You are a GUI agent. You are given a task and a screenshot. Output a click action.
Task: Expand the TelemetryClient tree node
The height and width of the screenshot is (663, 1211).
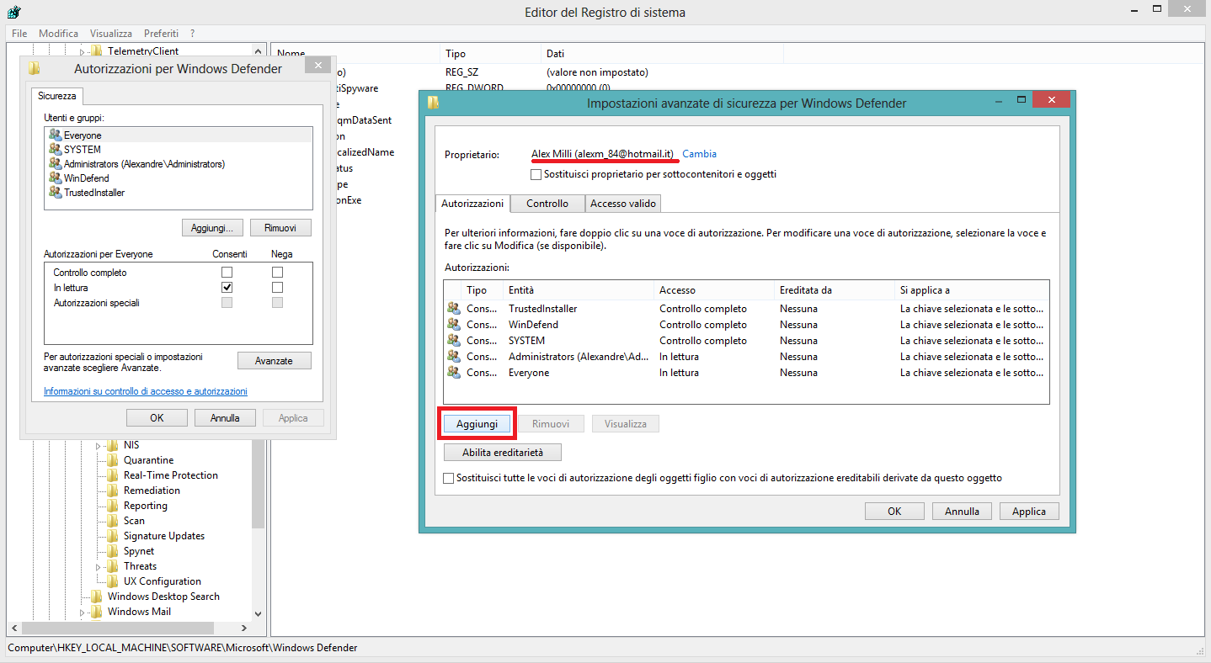(83, 52)
